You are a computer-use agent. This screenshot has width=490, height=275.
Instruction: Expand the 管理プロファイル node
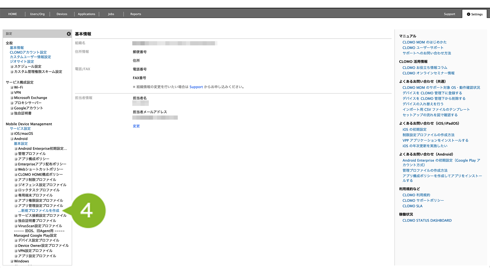[x=16, y=154]
